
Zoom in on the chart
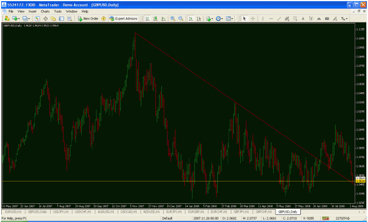pos(173,19)
